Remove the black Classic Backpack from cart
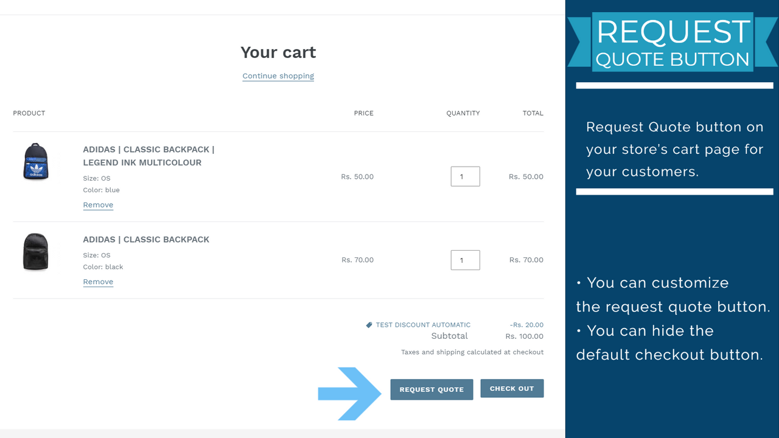779x438 pixels. pos(98,281)
